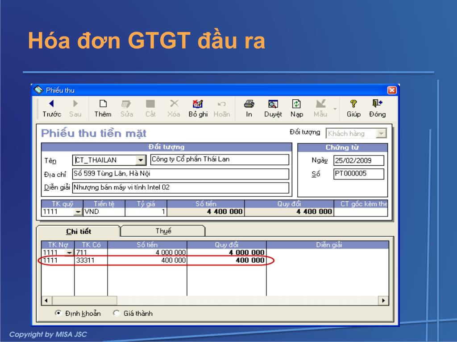
Task: Go to previous record with Trước
Action: tap(52, 108)
